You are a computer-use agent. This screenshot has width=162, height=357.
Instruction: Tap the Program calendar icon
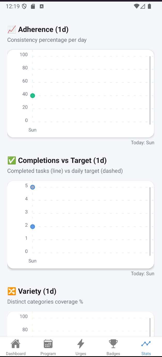pyautogui.click(x=48, y=344)
